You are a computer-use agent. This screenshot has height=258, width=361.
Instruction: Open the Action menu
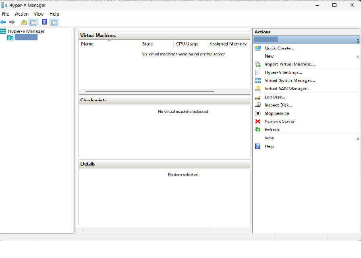pyautogui.click(x=22, y=14)
